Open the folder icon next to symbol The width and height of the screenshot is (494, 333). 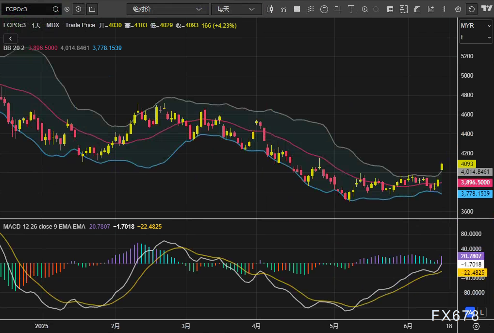coord(92,9)
